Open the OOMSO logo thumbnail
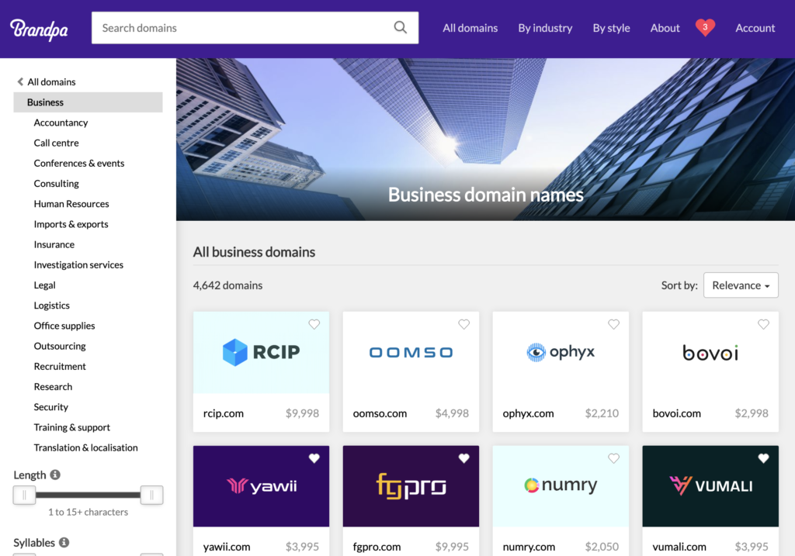This screenshot has width=795, height=556. point(411,352)
